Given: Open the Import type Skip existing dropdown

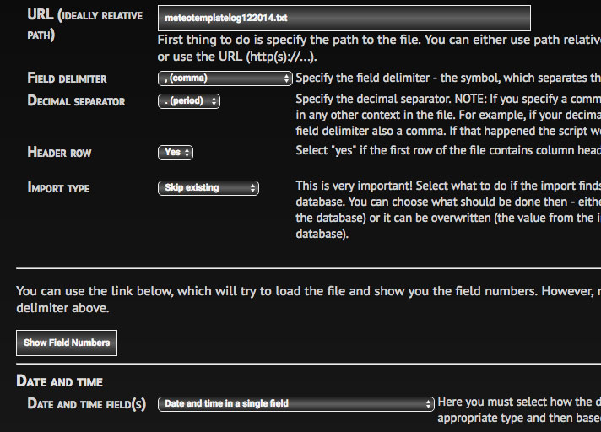Looking at the screenshot, I should 208,188.
